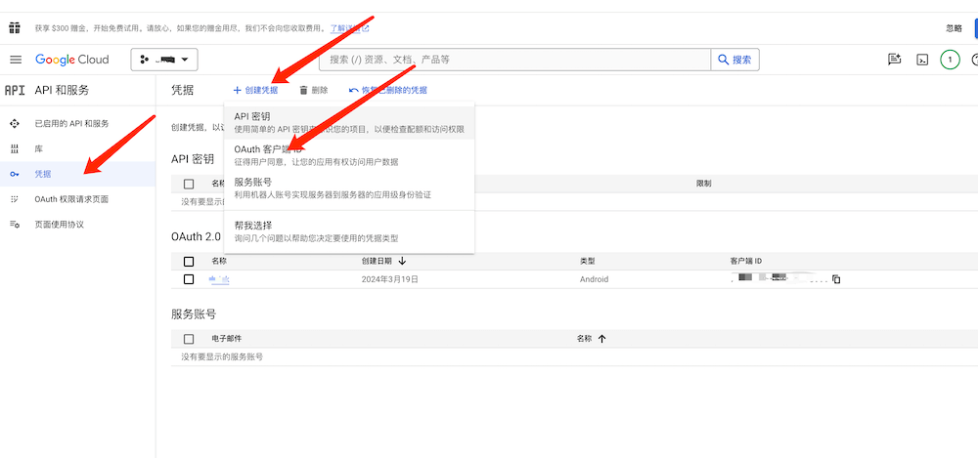
Task: Open the notifications badge showing 1
Action: (x=950, y=60)
